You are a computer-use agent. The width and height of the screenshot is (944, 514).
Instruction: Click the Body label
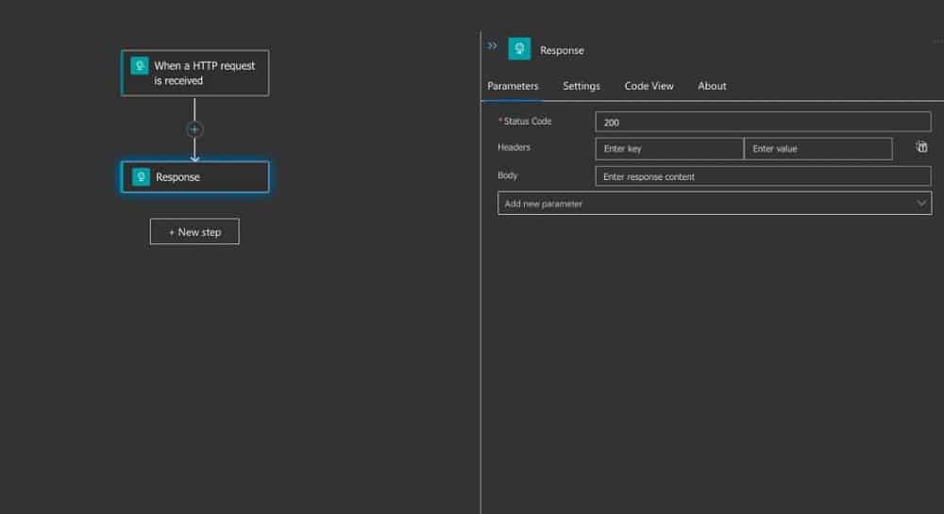click(508, 175)
